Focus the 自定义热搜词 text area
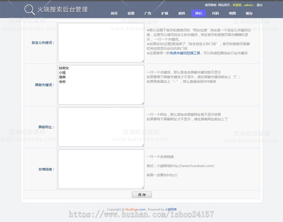 coord(101,42)
